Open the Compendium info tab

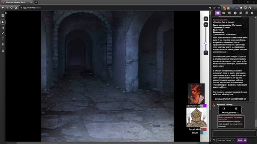click(235, 13)
